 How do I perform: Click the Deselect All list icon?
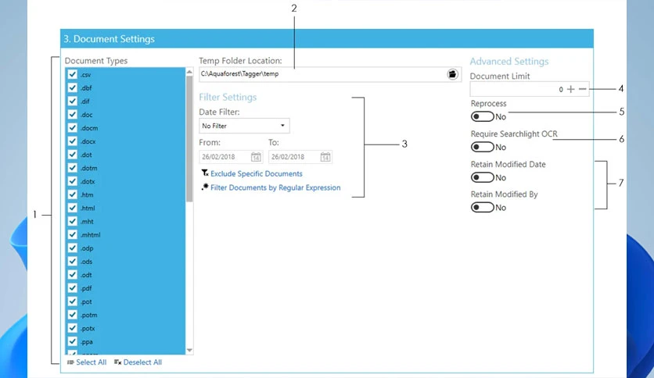[x=117, y=362]
